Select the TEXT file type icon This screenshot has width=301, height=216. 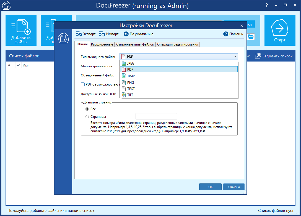tap(124, 89)
